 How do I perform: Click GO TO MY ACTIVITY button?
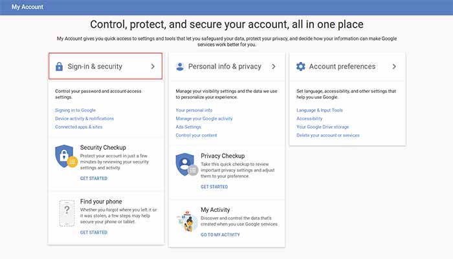[x=220, y=234]
